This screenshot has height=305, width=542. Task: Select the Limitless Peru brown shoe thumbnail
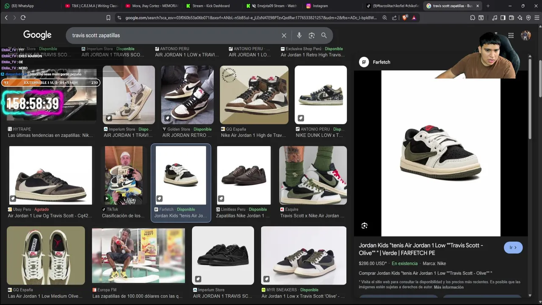[x=244, y=175]
